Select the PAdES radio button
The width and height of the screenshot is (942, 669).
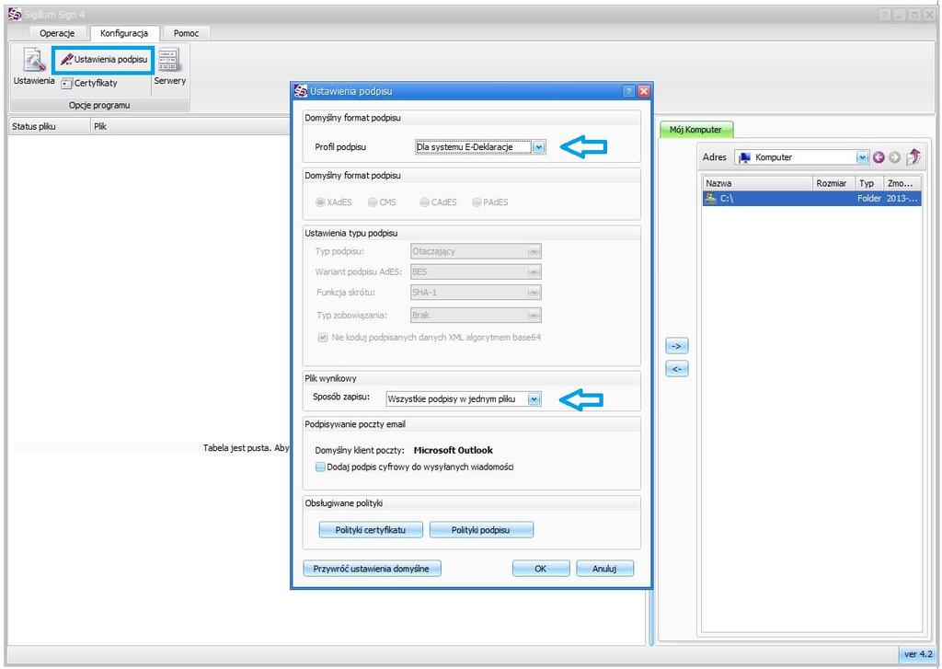[477, 202]
